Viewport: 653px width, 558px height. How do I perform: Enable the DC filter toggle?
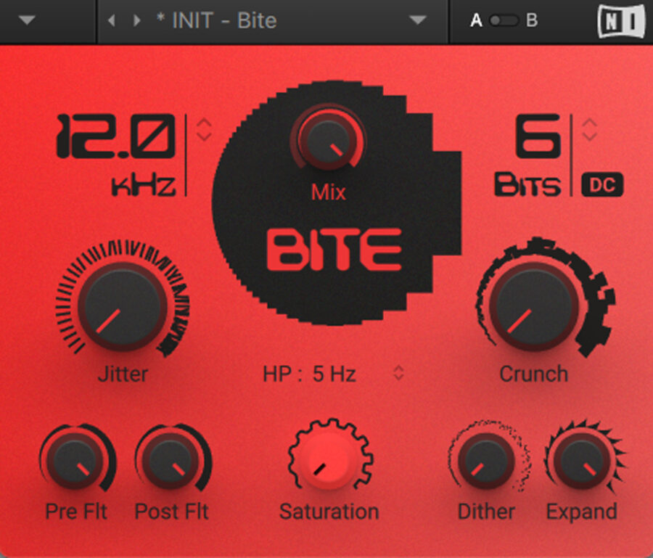click(604, 185)
